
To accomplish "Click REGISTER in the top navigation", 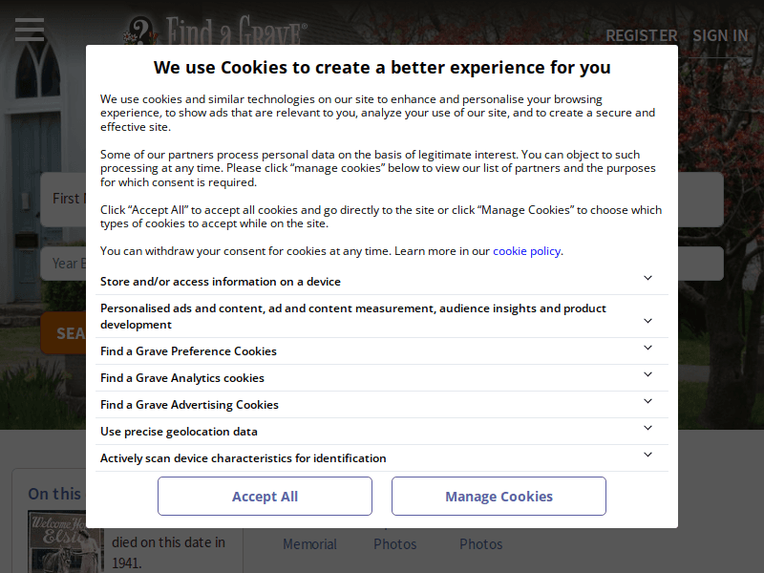I will [641, 35].
